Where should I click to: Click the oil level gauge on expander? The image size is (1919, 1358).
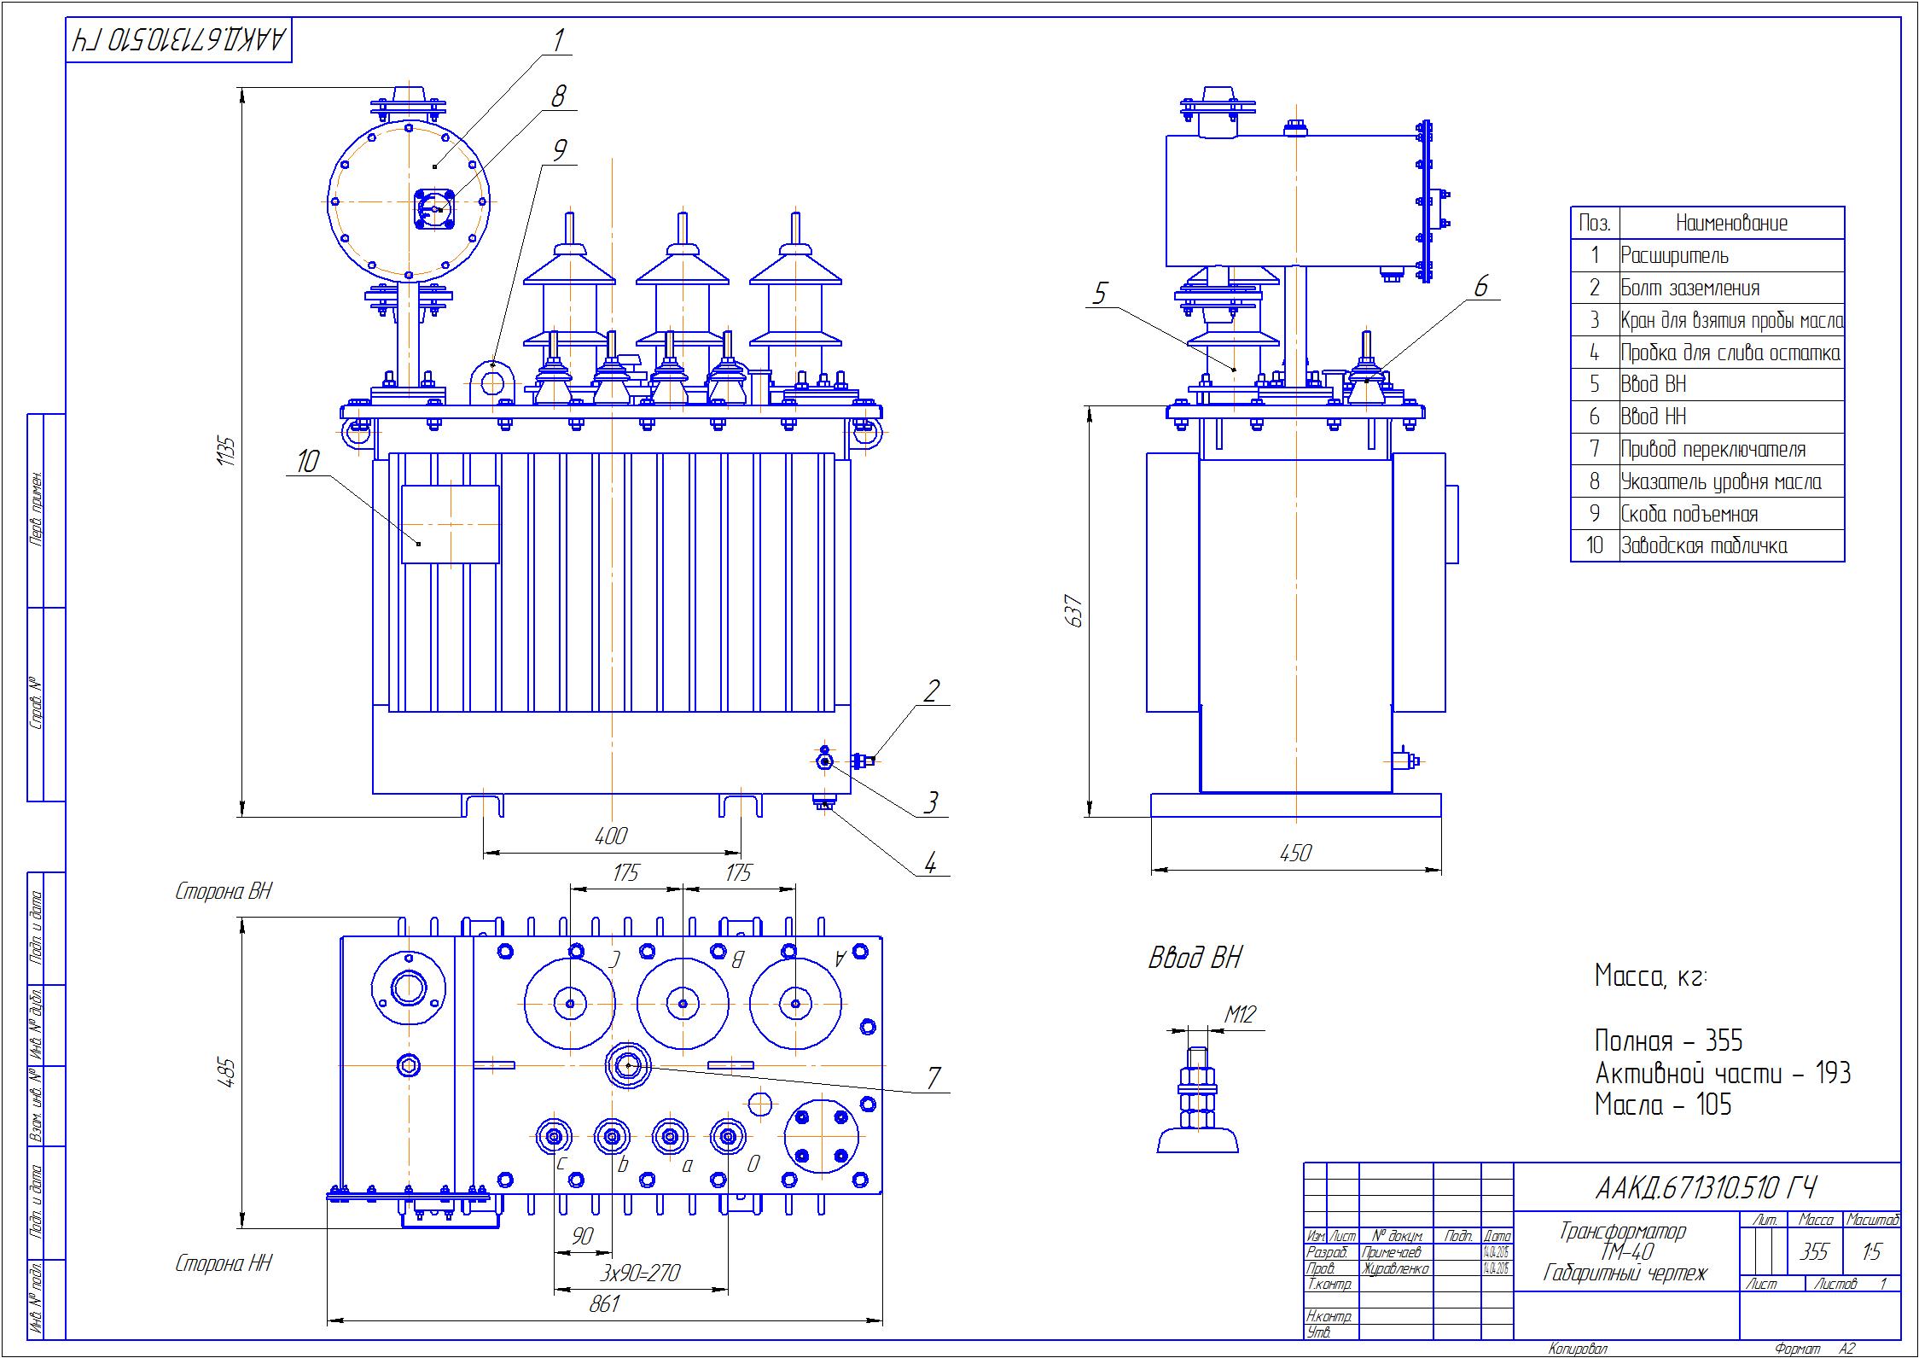point(434,209)
